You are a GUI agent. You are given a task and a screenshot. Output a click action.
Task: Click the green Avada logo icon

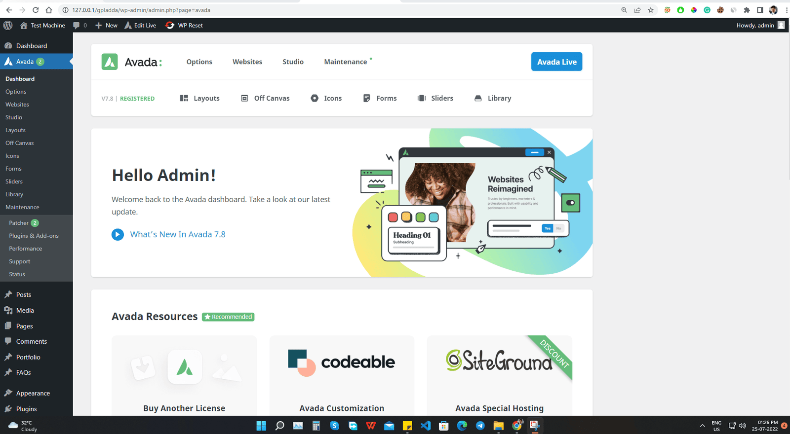(x=110, y=62)
